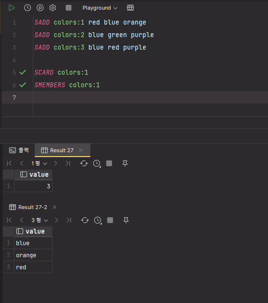Go to last page in Result 27
Screen dimensions: 268x303
coord(68,163)
